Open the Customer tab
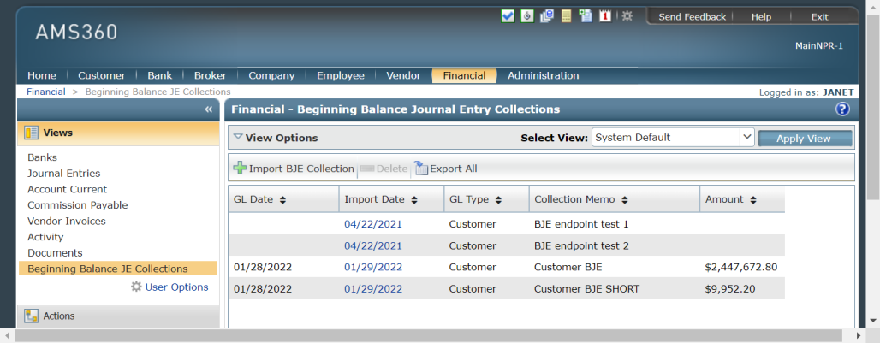Screen dimensions: 880x343 [x=102, y=75]
